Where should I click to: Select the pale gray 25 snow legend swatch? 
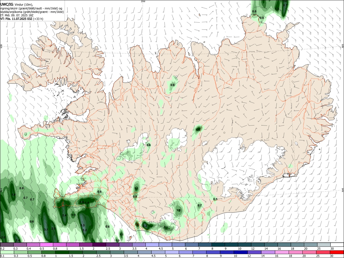324,245
